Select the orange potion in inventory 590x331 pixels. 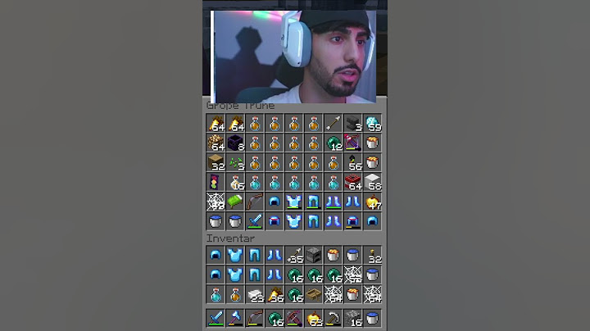(x=235, y=294)
